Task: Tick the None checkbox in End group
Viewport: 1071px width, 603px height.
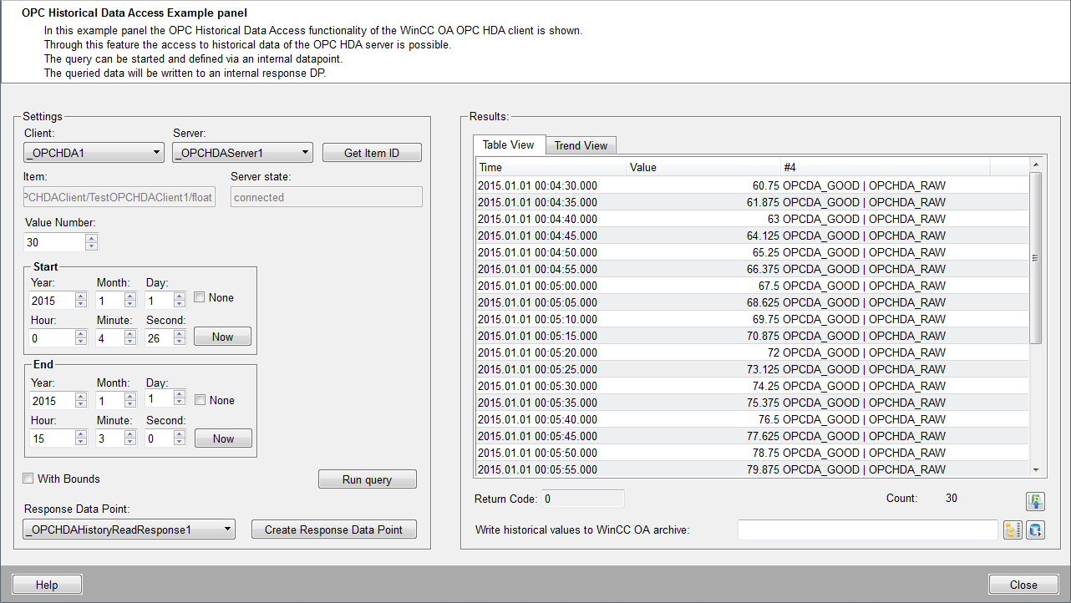Action: point(200,400)
